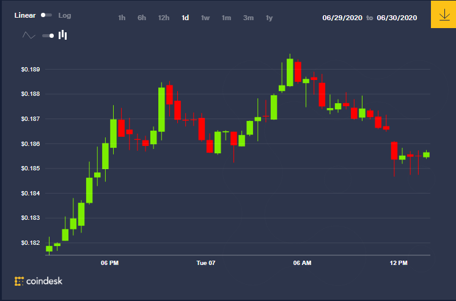Toggle the Linear/Log scale switch
This screenshot has width=456, height=301.
point(46,15)
